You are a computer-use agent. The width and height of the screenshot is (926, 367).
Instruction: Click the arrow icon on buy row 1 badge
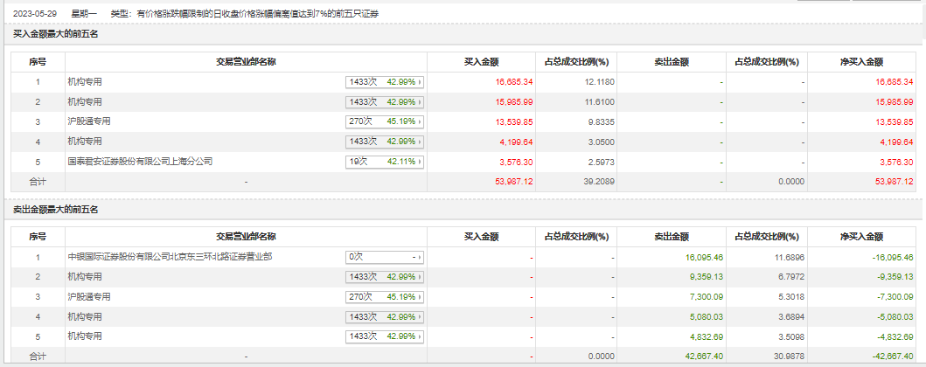[420, 82]
